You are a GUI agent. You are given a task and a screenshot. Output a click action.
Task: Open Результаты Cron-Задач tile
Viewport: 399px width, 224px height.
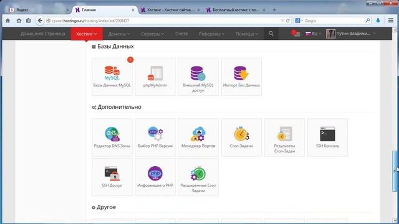(284, 138)
